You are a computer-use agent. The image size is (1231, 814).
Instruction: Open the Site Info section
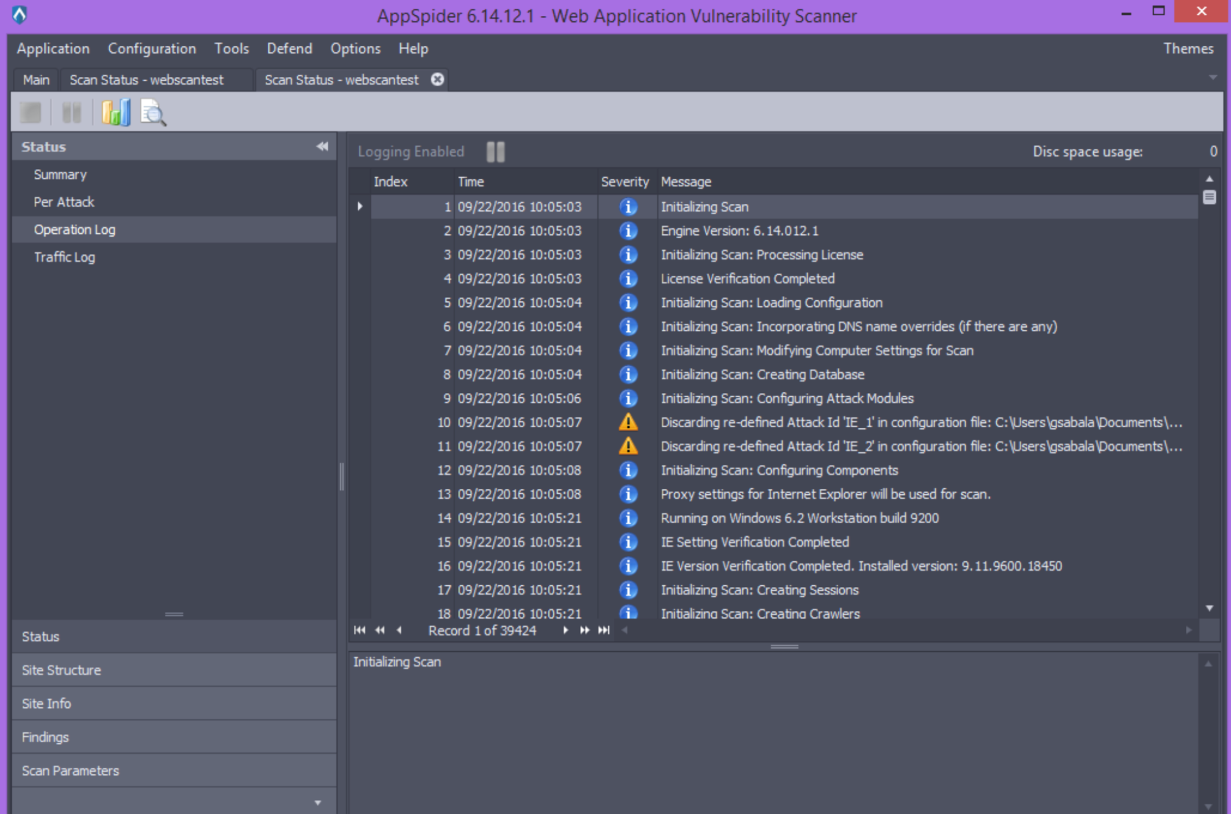tap(174, 704)
